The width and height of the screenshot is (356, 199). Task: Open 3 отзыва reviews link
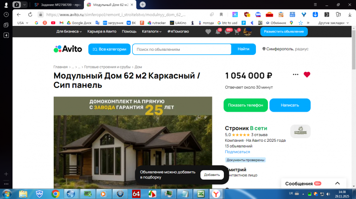[259, 135]
